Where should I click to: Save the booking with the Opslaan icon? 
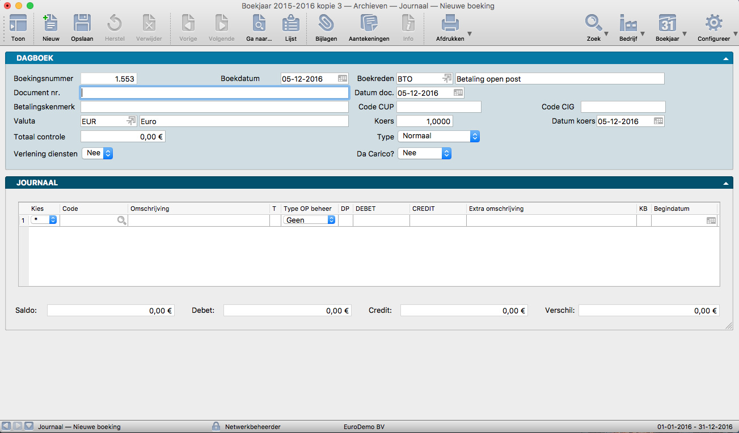[x=82, y=24]
